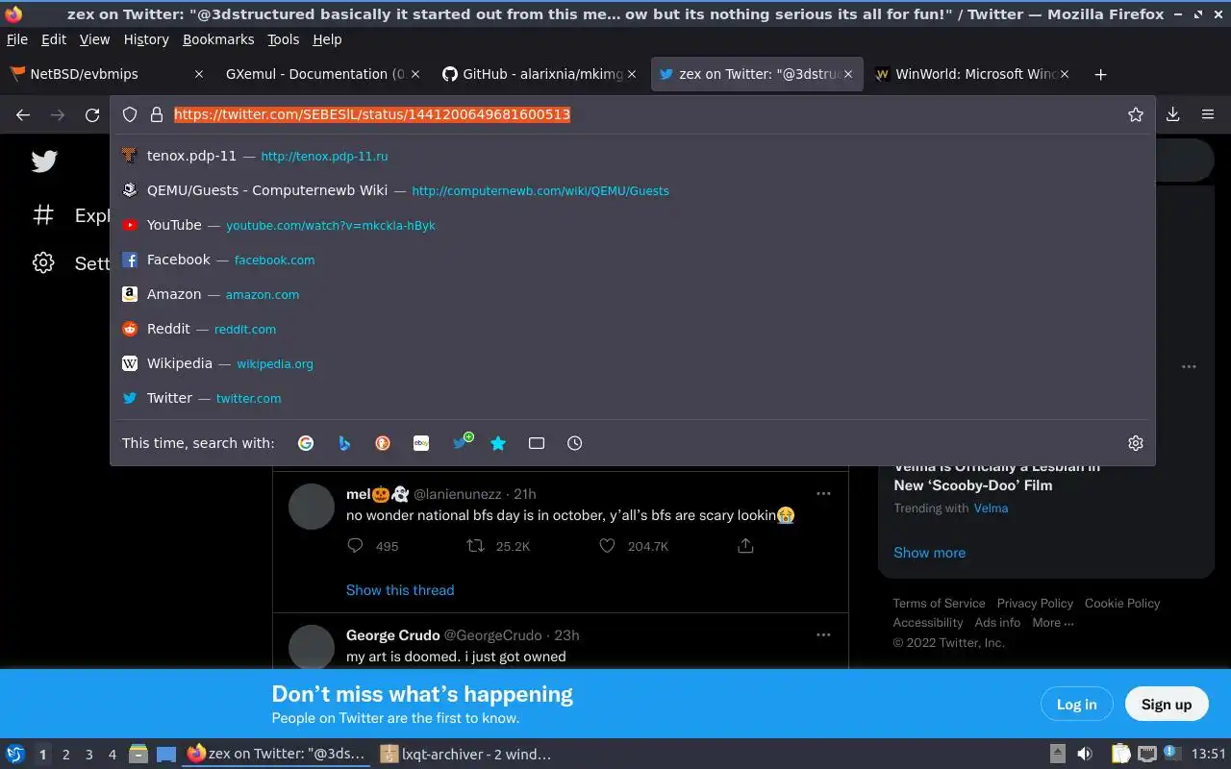Screen dimensions: 1231x769
Task: Reload the current page
Action: pos(92,114)
